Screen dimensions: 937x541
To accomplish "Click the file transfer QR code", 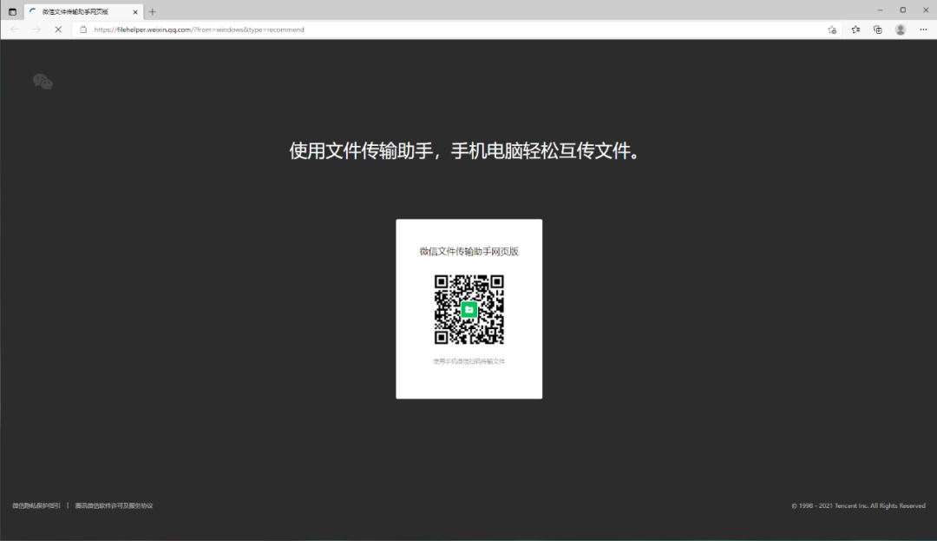I will tap(469, 310).
